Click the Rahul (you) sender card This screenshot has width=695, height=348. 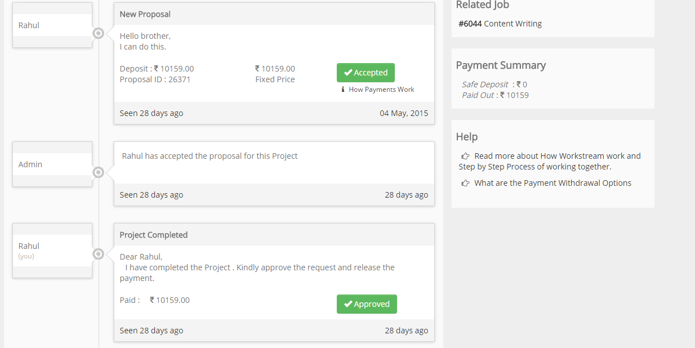[x=52, y=250]
